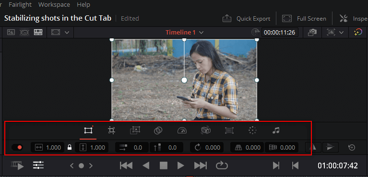
Task: Edit Pitch value 0.000
Action: tap(247, 147)
